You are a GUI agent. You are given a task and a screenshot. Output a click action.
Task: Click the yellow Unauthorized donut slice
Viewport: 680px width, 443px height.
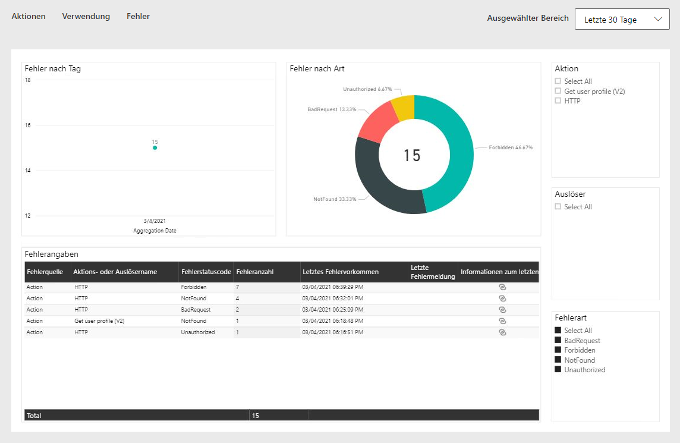pyautogui.click(x=404, y=106)
